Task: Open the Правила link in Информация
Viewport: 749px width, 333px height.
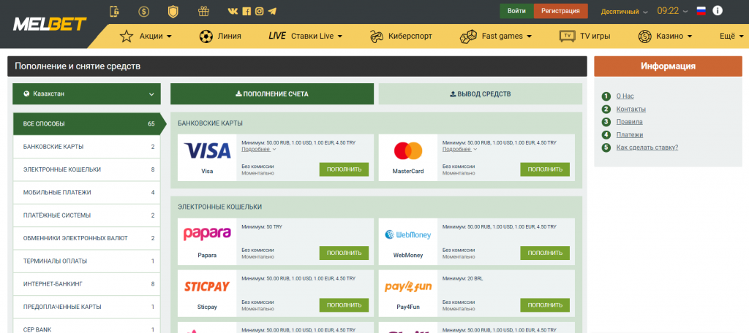Action: point(629,122)
